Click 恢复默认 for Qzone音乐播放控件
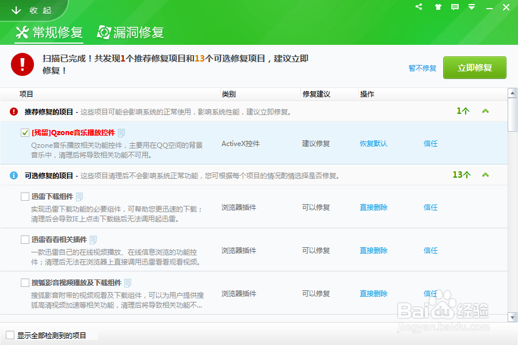This screenshot has width=518, height=345. pyautogui.click(x=374, y=144)
